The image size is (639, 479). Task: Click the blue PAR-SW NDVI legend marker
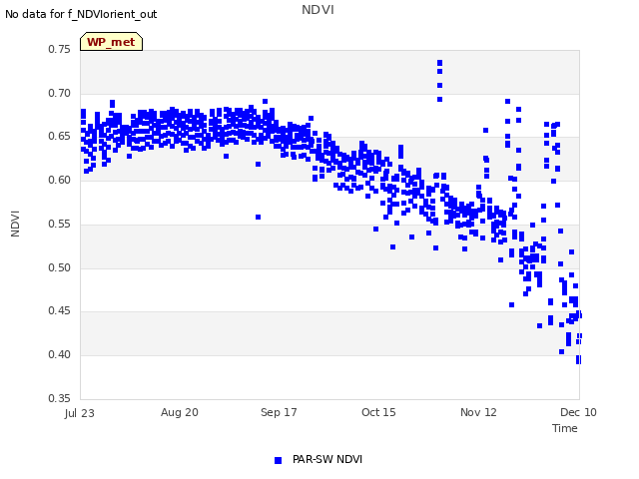[278, 460]
